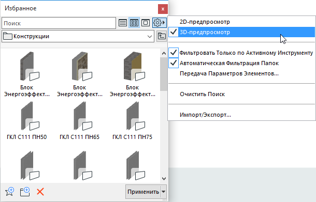This screenshot has width=316, height=202.
Task: Click the favorites list scrollbar thumb
Action: coord(164,74)
